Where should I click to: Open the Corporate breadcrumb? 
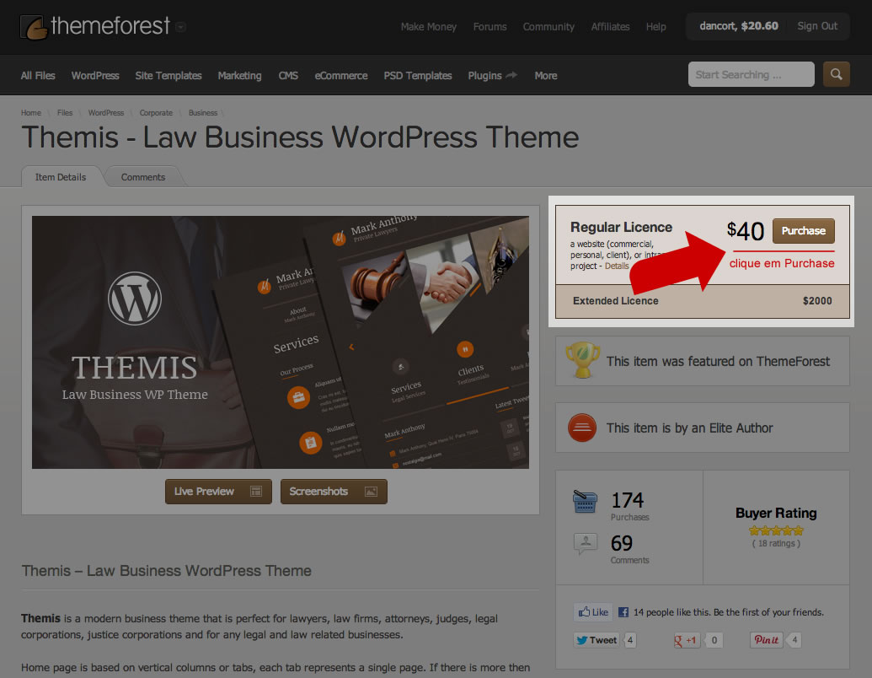pyautogui.click(x=156, y=113)
